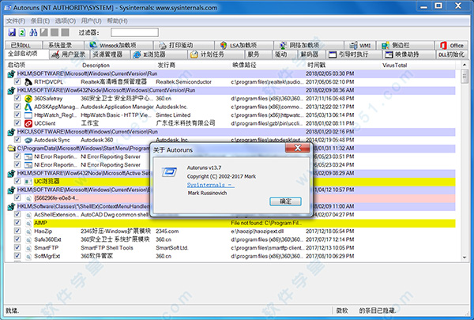The height and width of the screenshot is (320, 474).
Task: Select the 引导时执行 tab
Action: 354,55
